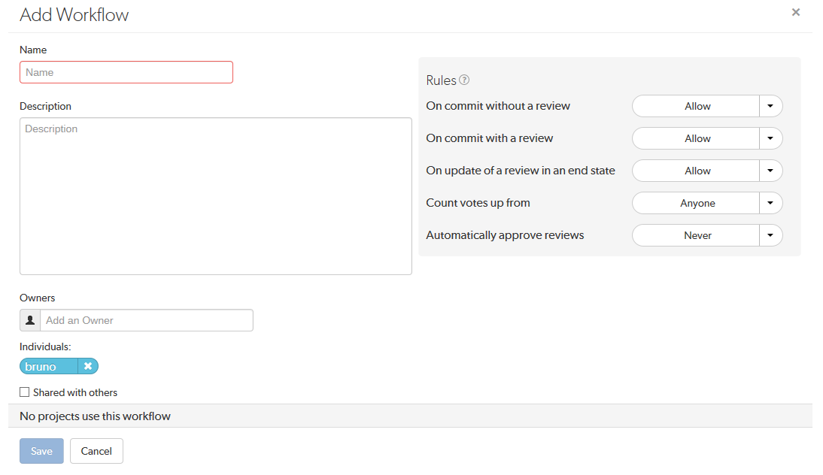823x475 pixels.
Task: Click the Never button for auto approve reviews
Action: click(696, 235)
